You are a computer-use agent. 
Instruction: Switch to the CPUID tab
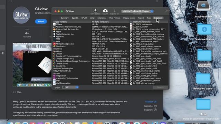[84, 18]
